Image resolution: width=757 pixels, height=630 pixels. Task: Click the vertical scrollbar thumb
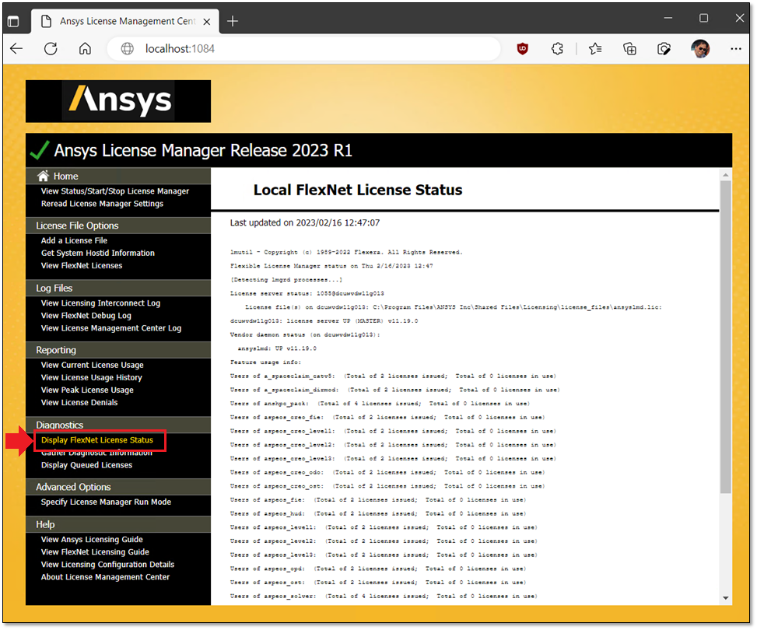click(x=726, y=337)
